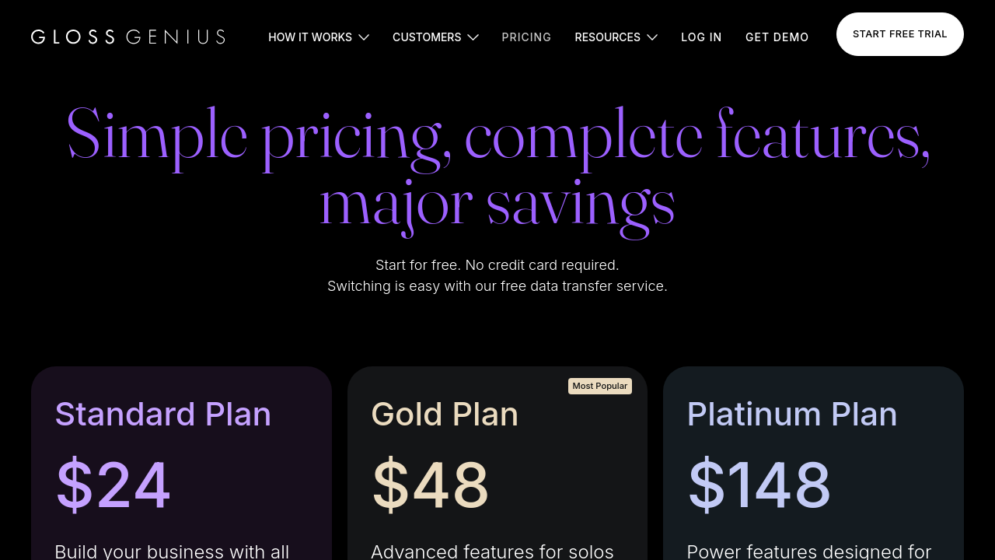Open the How It Works menu label

click(x=310, y=37)
